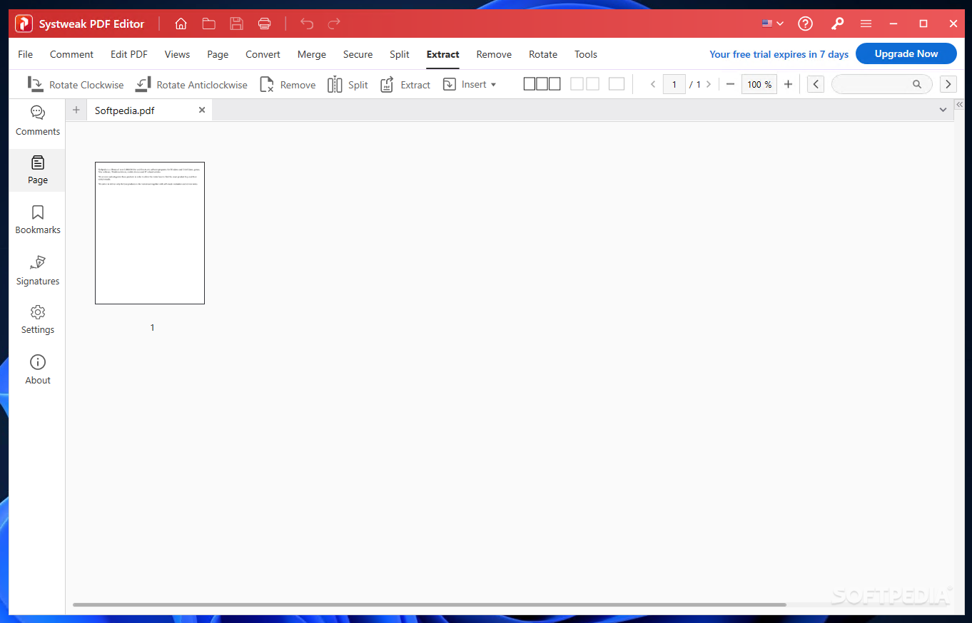Viewport: 972px width, 623px height.
Task: Open the Rotate menu tab
Action: click(543, 54)
